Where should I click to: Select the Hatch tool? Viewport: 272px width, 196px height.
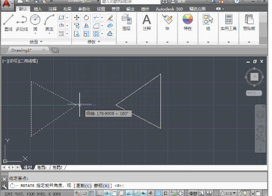click(61, 34)
